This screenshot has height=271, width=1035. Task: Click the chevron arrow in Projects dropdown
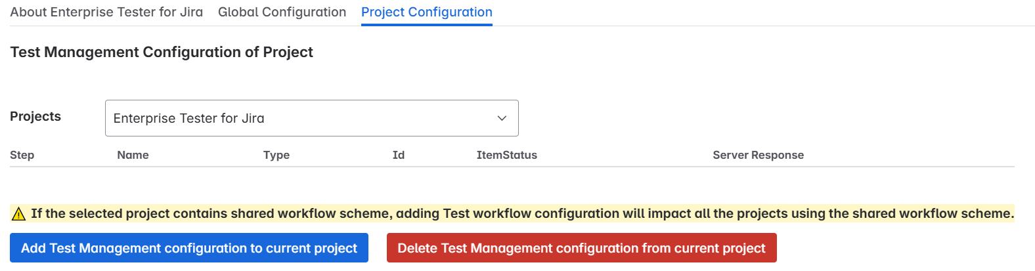click(502, 118)
